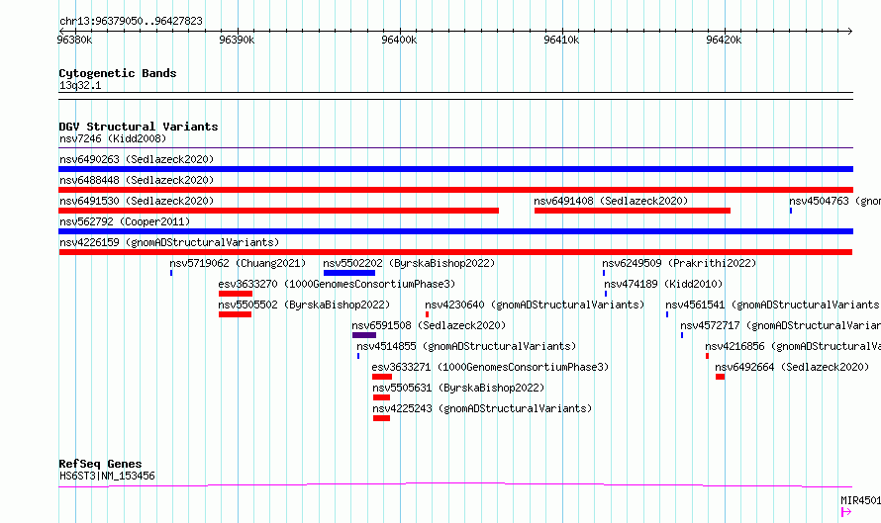881x523 pixels.
Task: Click the nsv5505502 red bar
Action: [235, 314]
